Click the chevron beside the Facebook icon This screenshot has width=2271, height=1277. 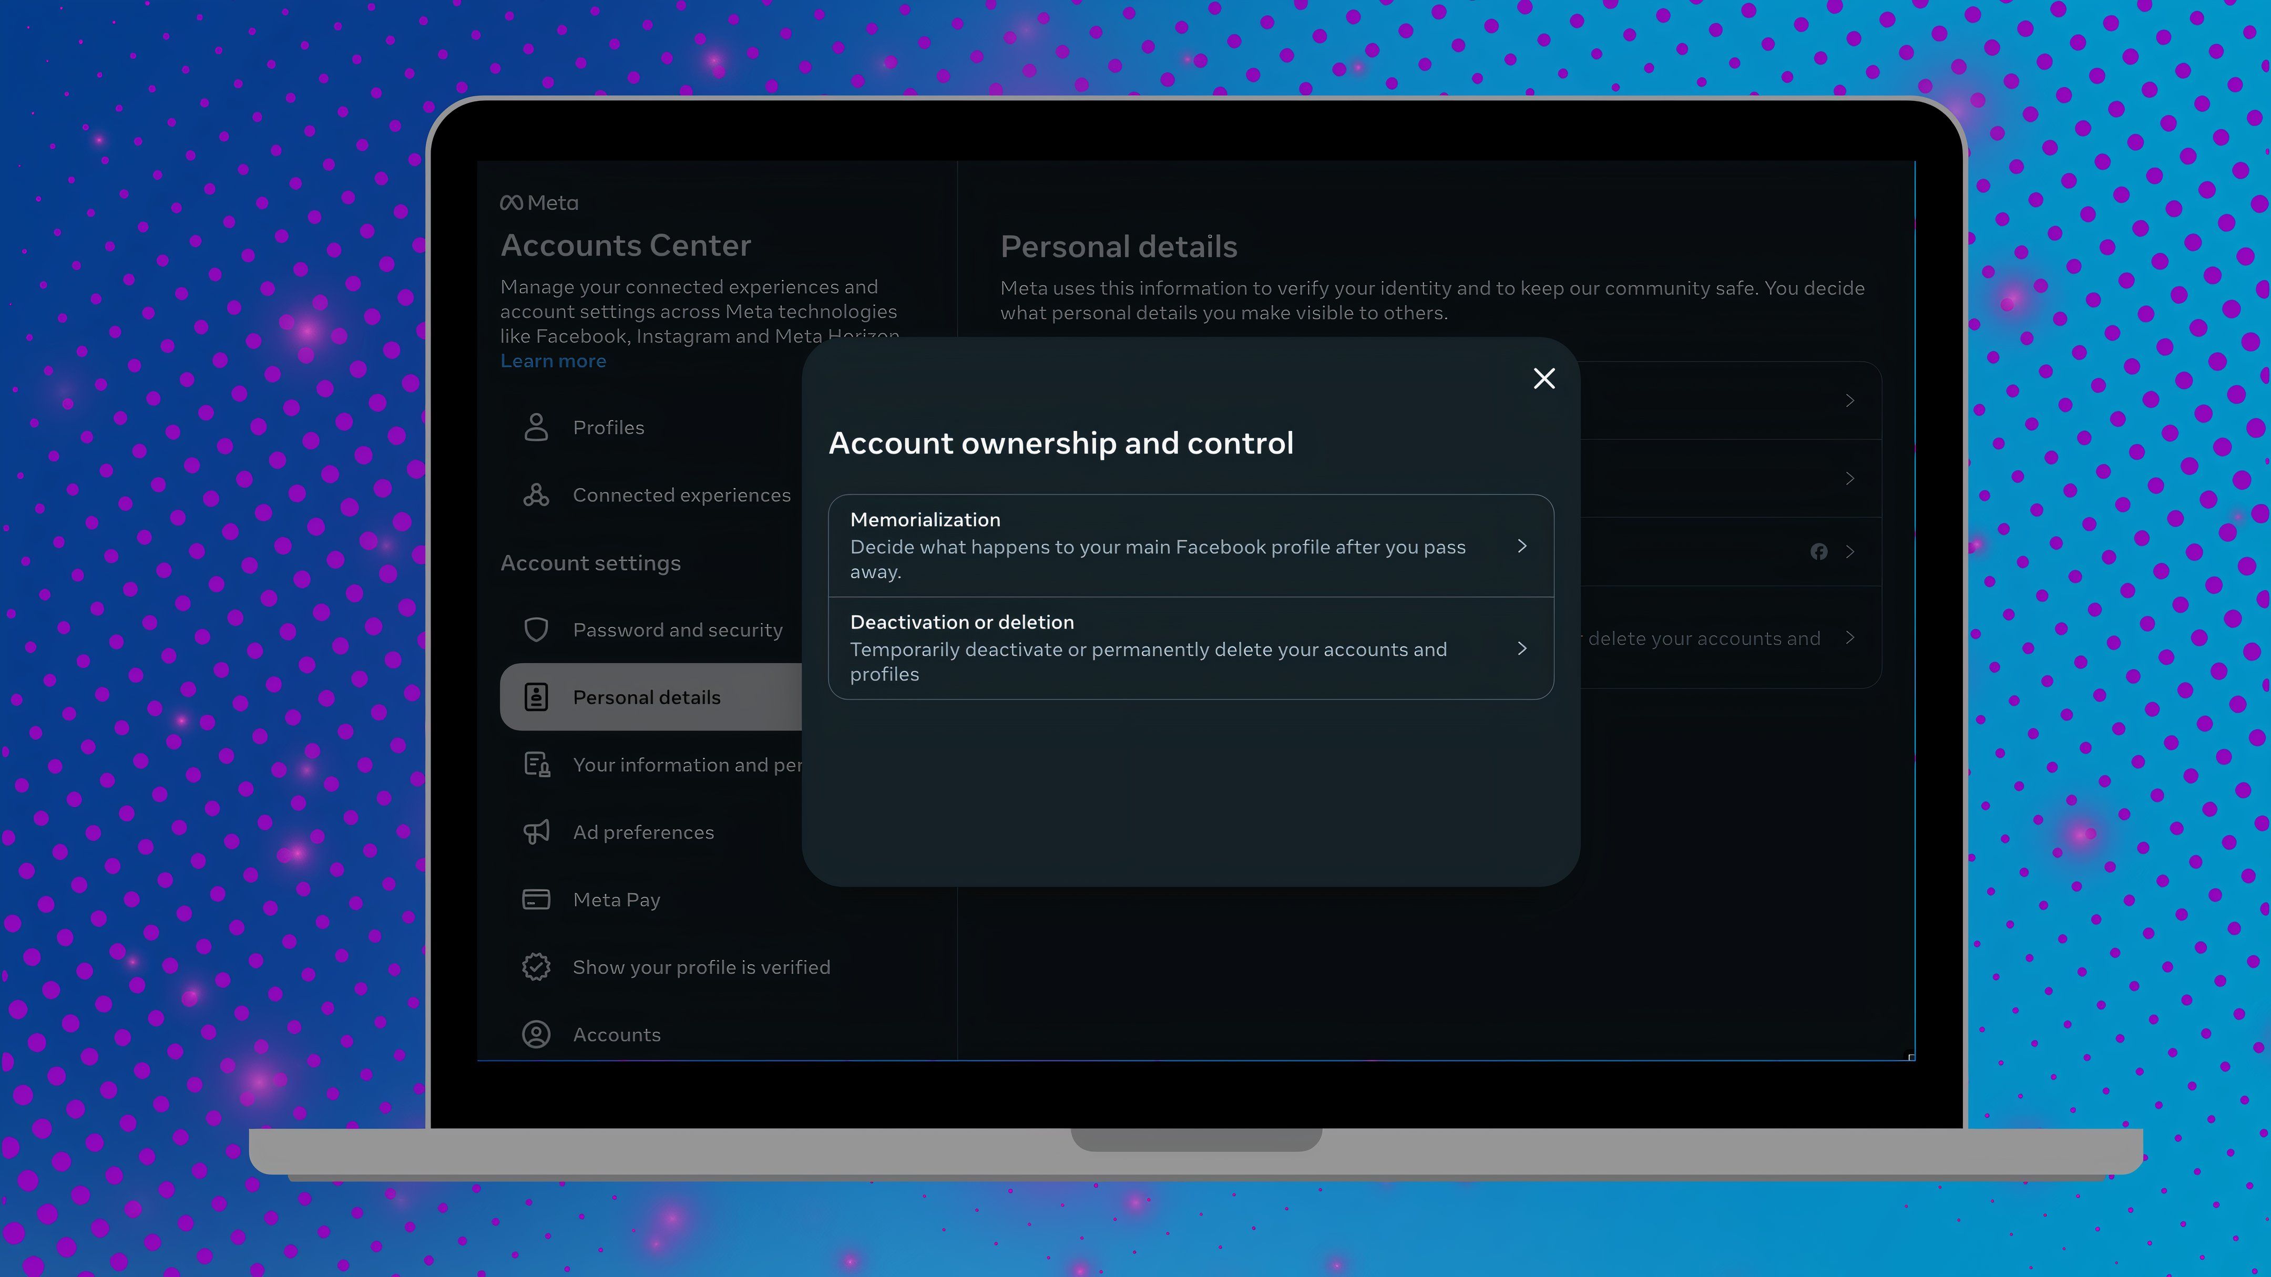1849,552
